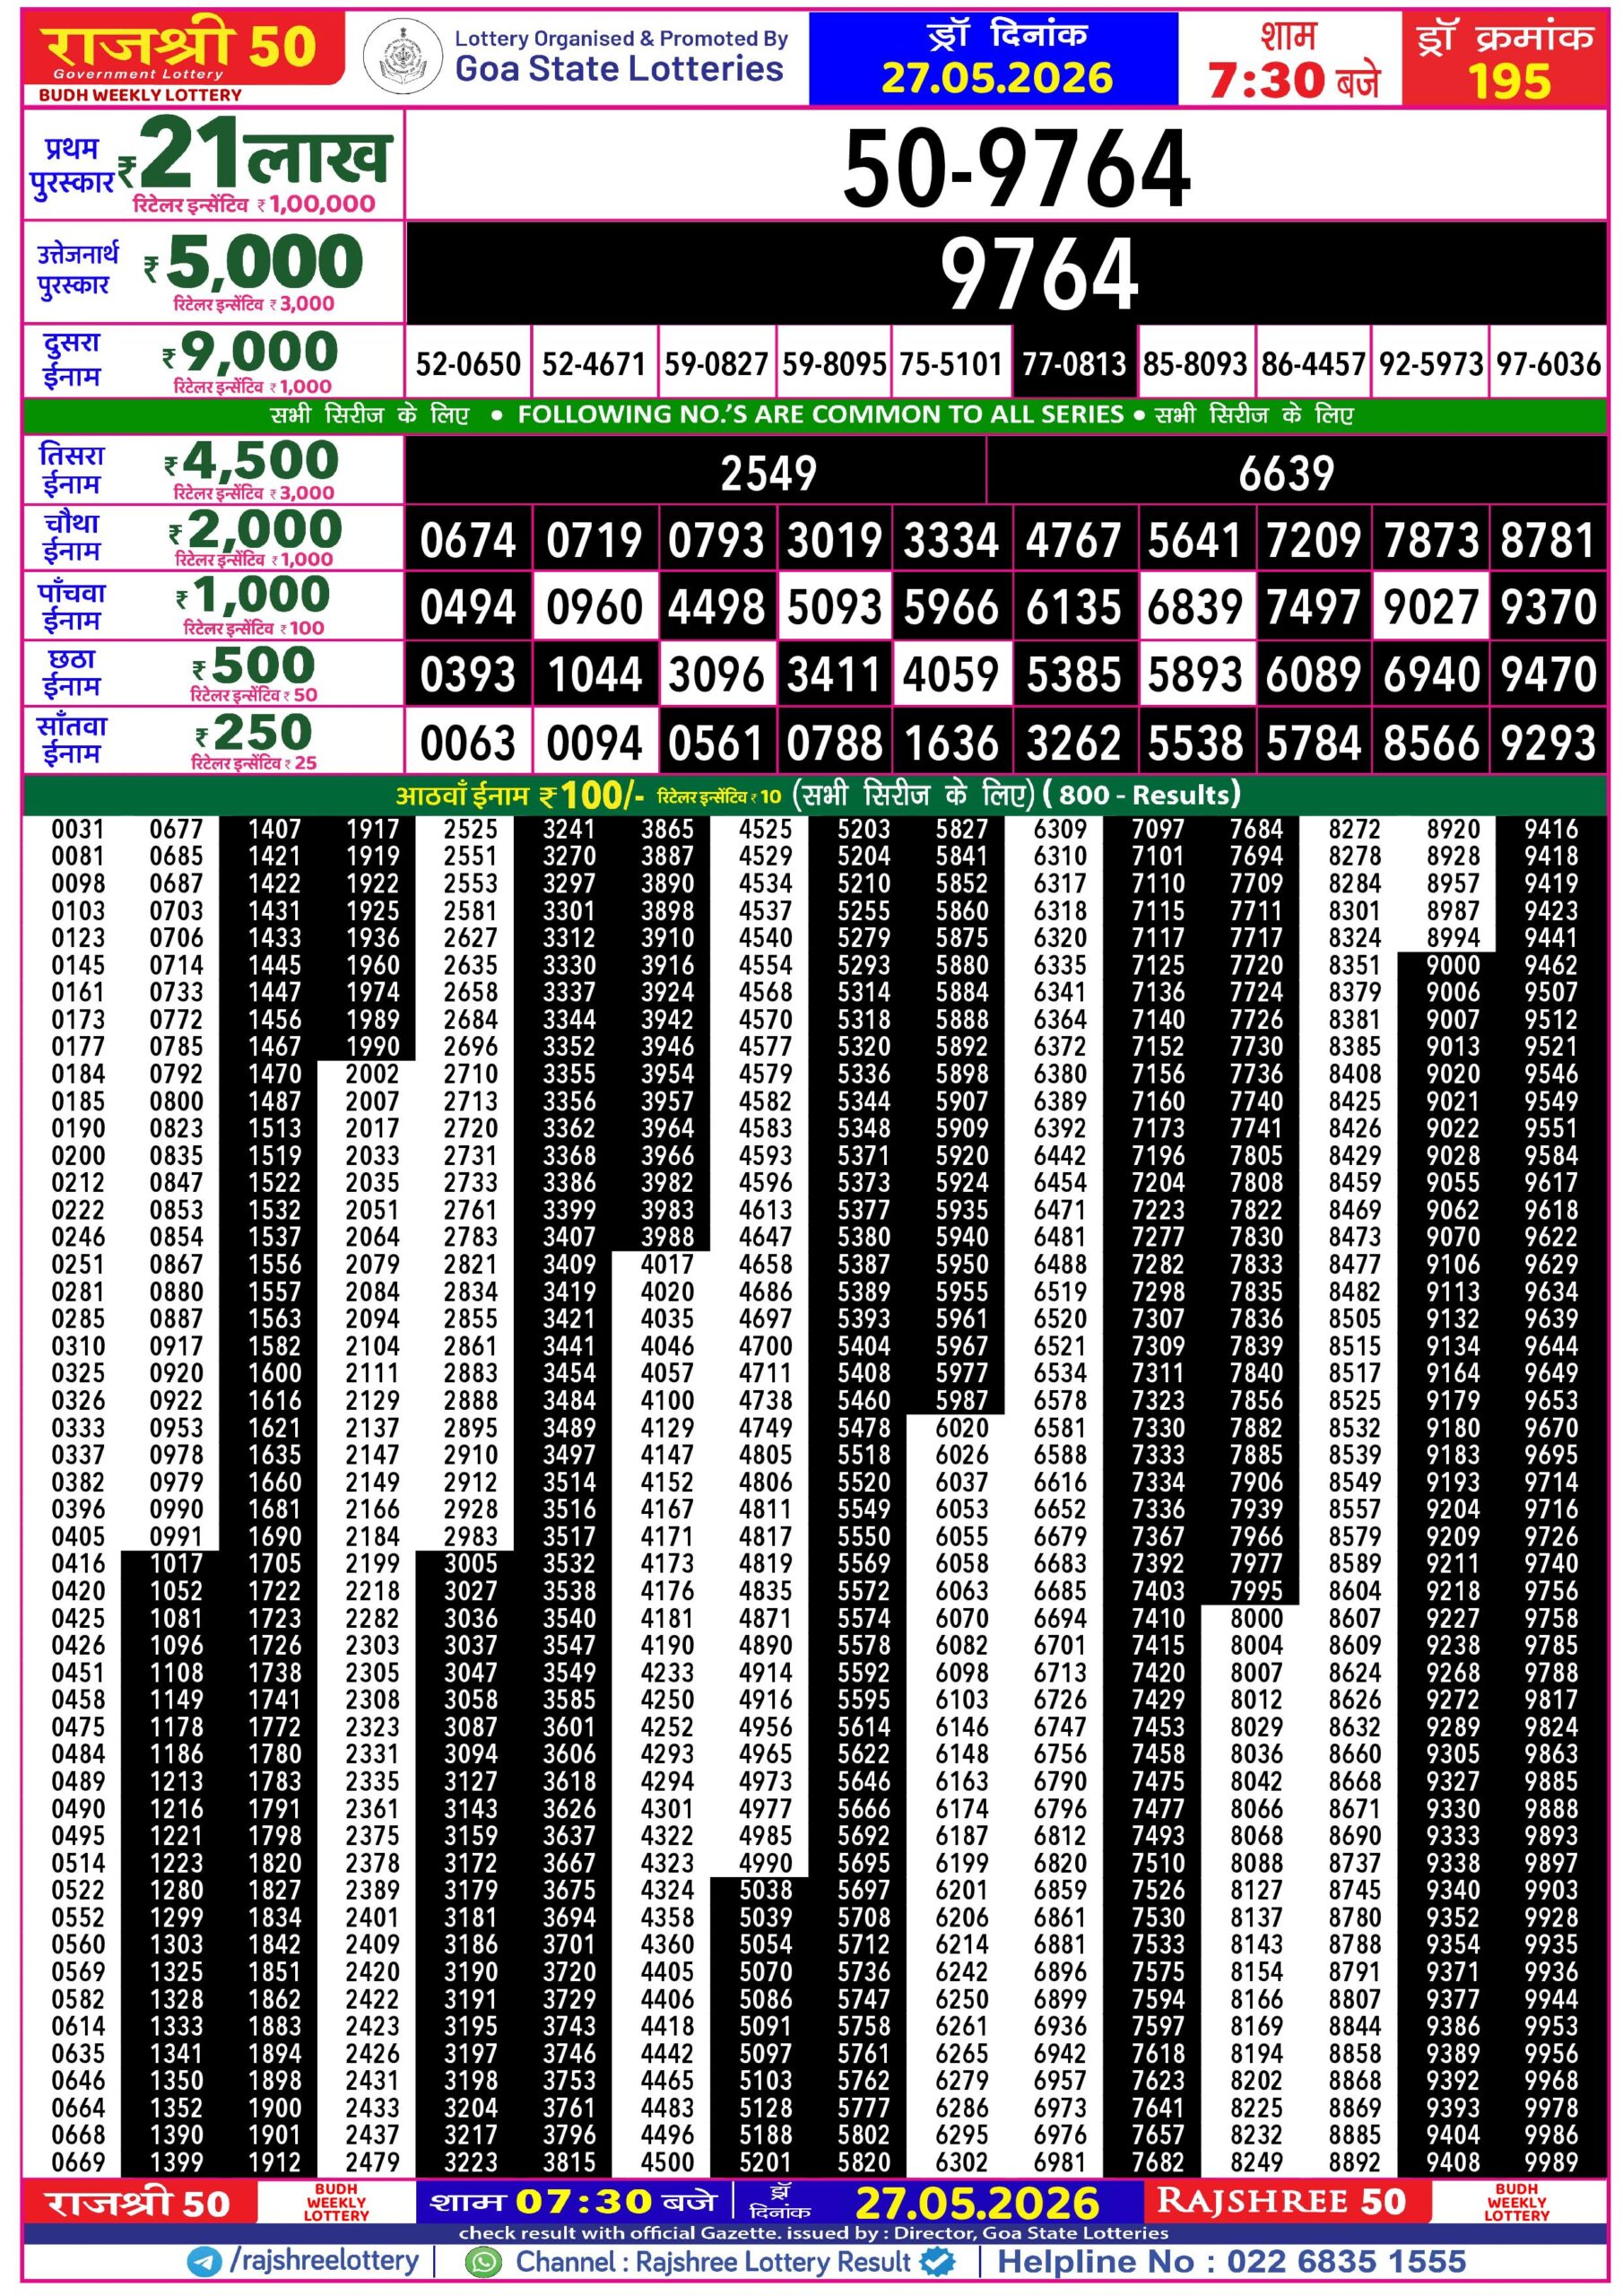Select first prize number 50-9764

pyautogui.click(x=1016, y=168)
